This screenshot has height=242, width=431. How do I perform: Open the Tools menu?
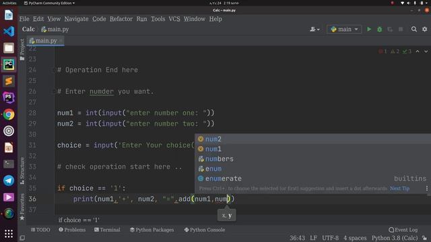pos(158,19)
